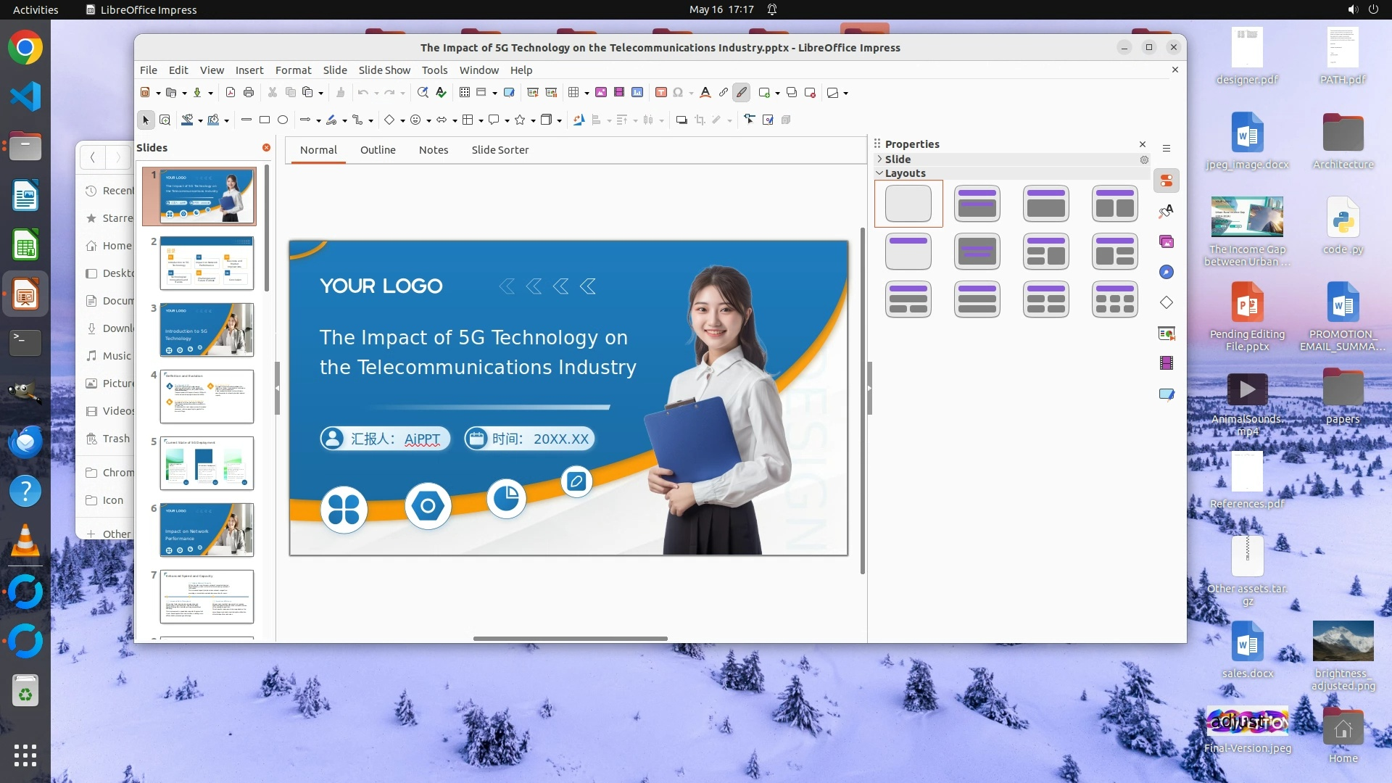Open the Slide Show menu
The width and height of the screenshot is (1392, 783).
(x=384, y=70)
